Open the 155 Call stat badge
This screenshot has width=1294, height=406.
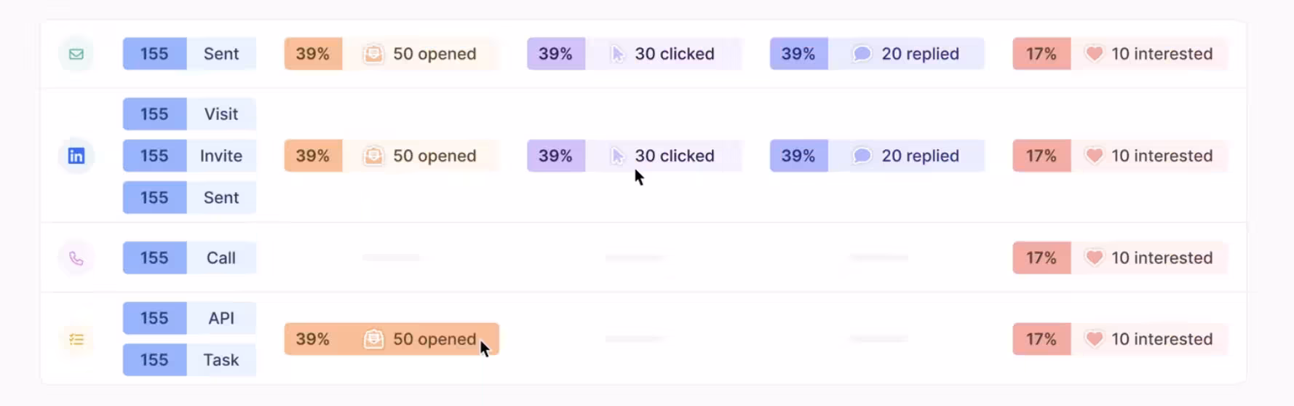189,258
